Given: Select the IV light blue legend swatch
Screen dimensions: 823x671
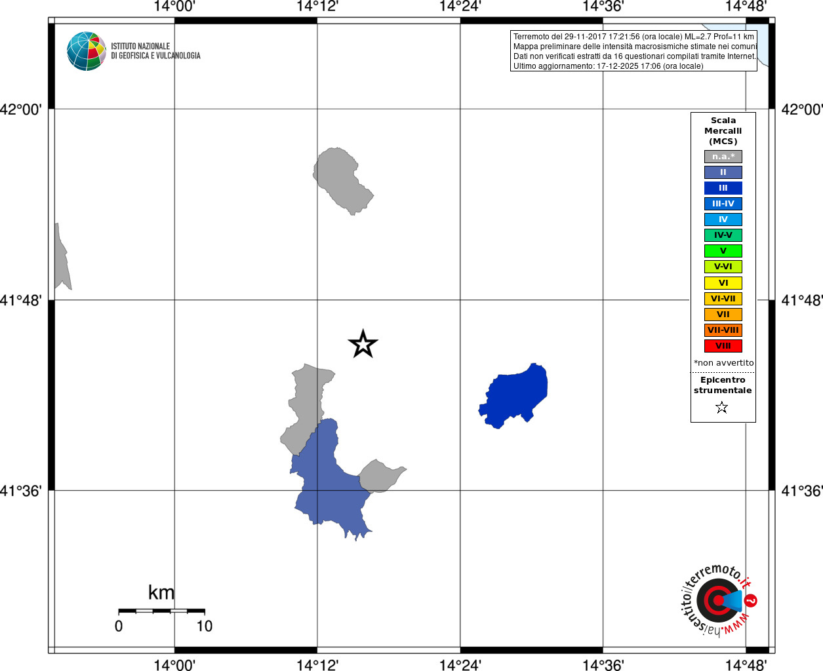Looking at the screenshot, I should coord(723,220).
